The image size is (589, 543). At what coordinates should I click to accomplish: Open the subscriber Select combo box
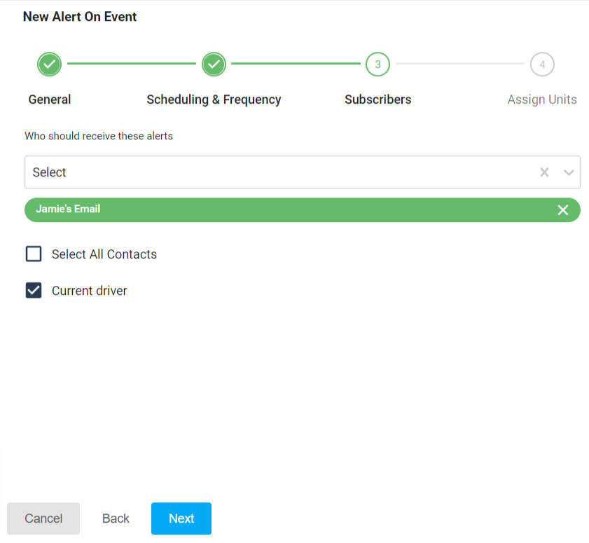(280, 172)
